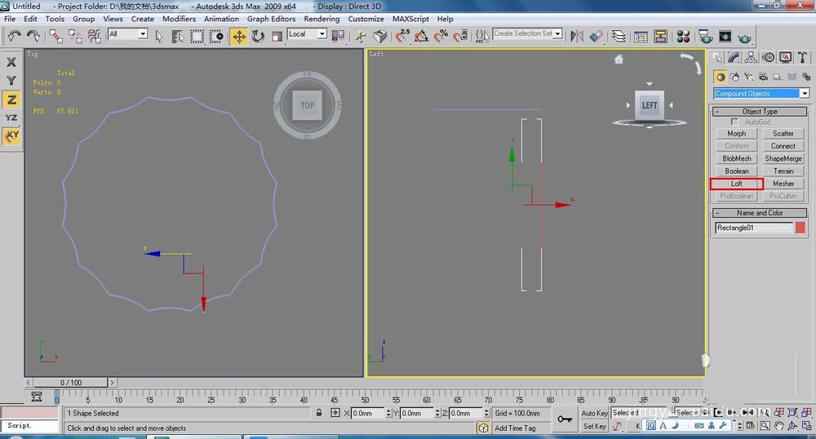This screenshot has height=439, width=816.
Task: Click the Selection Lock toggle padlock
Action: 319,412
